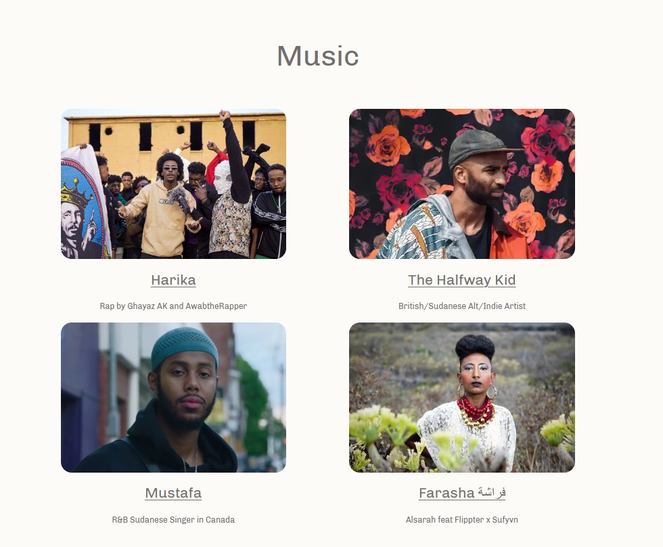Click 'Rap by Ghayaz AK and AwabtheRapper' caption
663x547 pixels.
click(x=173, y=306)
